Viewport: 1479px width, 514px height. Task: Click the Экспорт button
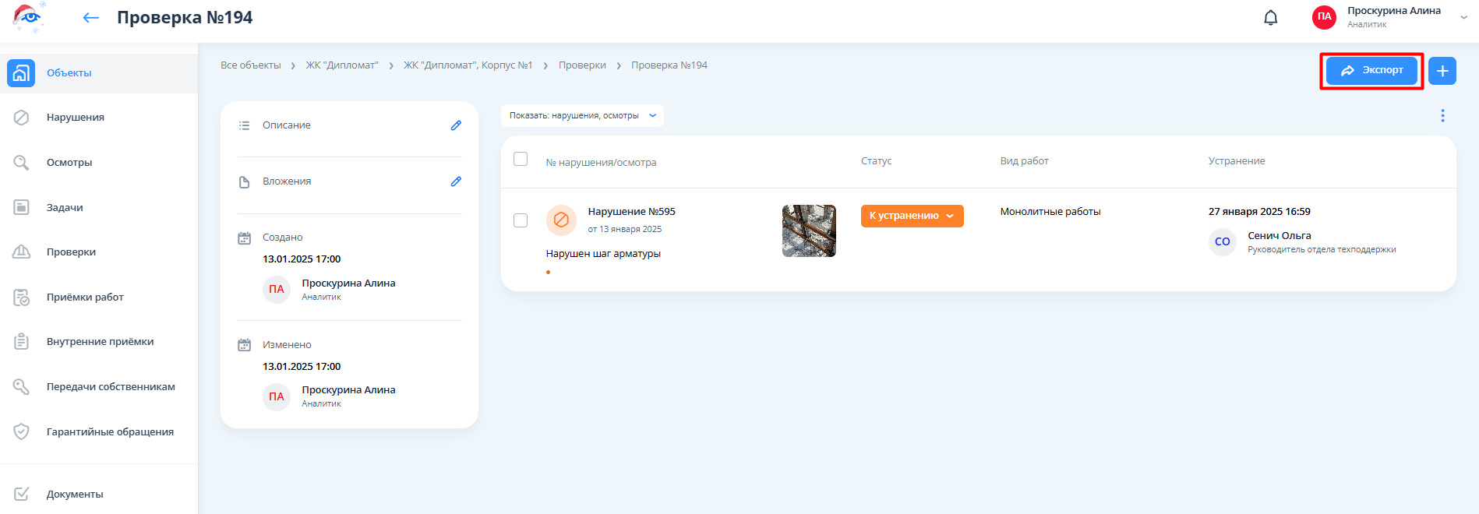[x=1371, y=71]
